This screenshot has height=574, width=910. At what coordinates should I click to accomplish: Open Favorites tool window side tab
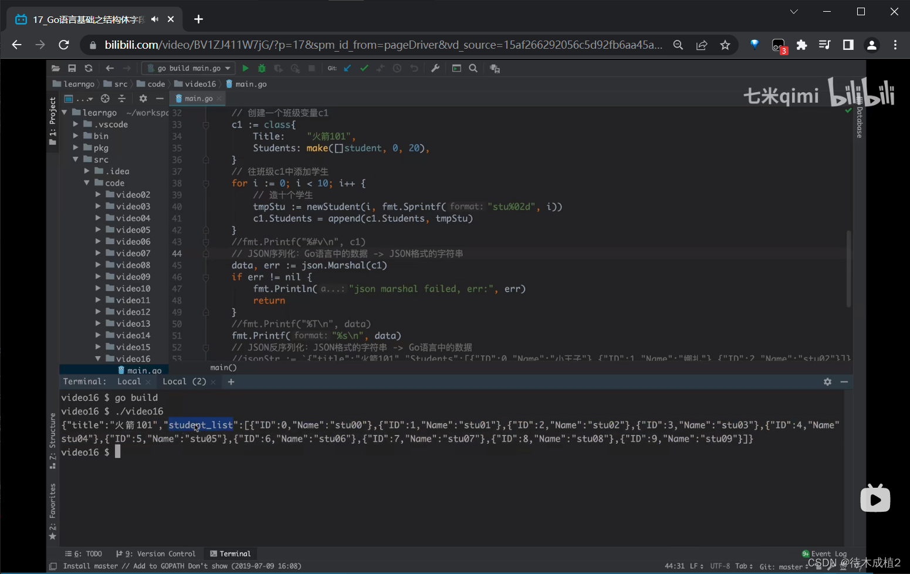pyautogui.click(x=53, y=512)
